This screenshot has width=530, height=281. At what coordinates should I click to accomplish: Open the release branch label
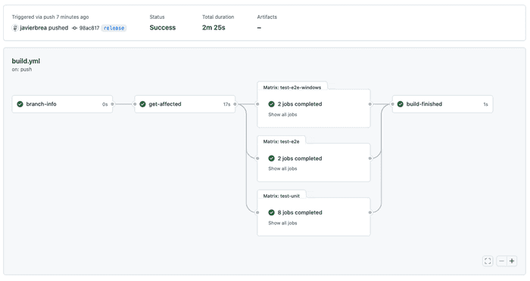tap(114, 28)
